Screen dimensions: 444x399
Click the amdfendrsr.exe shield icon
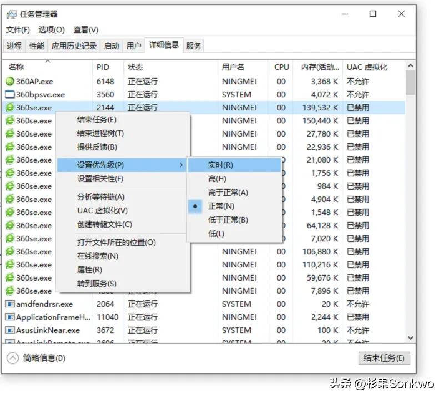tap(10, 304)
